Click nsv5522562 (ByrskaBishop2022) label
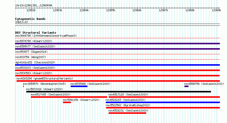This screenshot has width=227, height=123. pos(128,105)
